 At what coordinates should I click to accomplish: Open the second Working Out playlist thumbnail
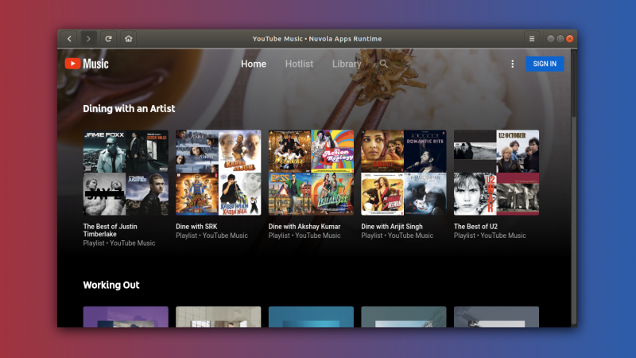(218, 317)
